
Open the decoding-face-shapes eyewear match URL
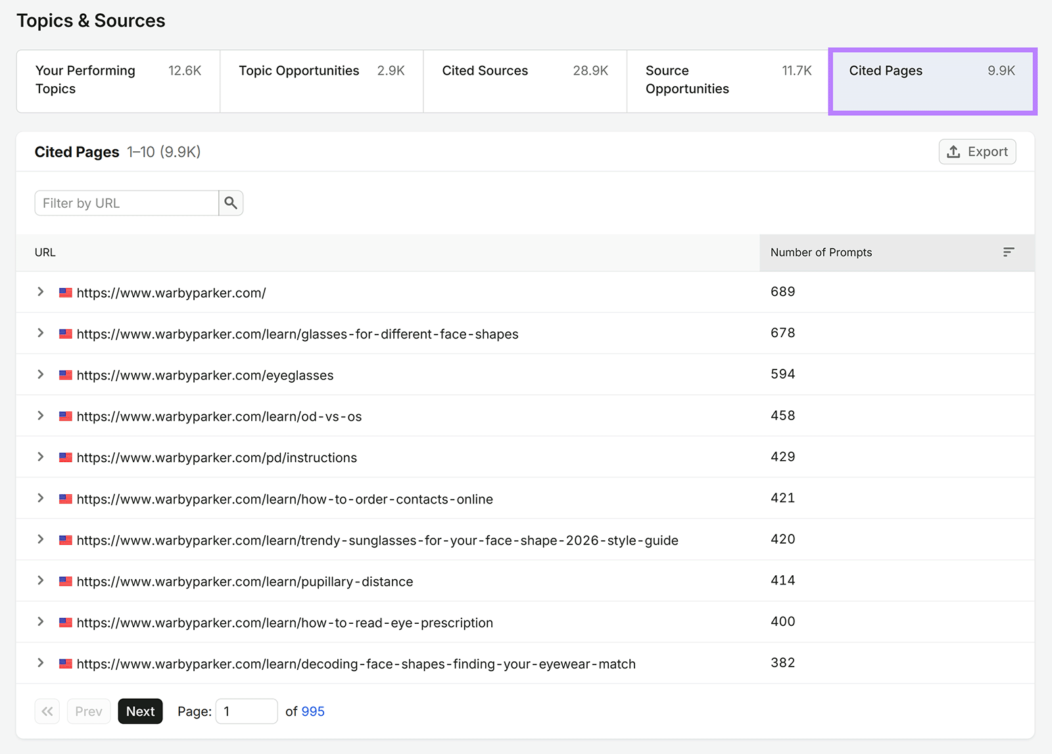(356, 664)
